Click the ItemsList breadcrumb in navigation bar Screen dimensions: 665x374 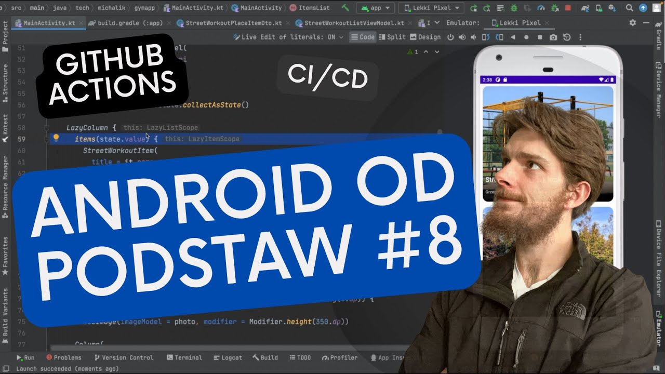pyautogui.click(x=310, y=8)
